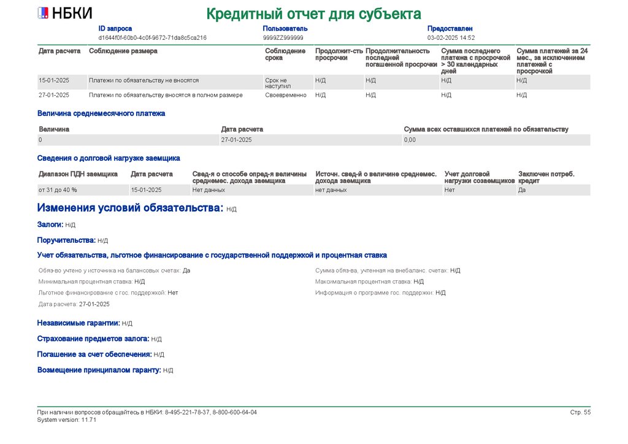Click the provided timestamp 03-02-2025 14:52

451,38
